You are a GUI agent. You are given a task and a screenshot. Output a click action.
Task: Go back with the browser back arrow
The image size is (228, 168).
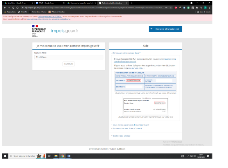point(5,8)
